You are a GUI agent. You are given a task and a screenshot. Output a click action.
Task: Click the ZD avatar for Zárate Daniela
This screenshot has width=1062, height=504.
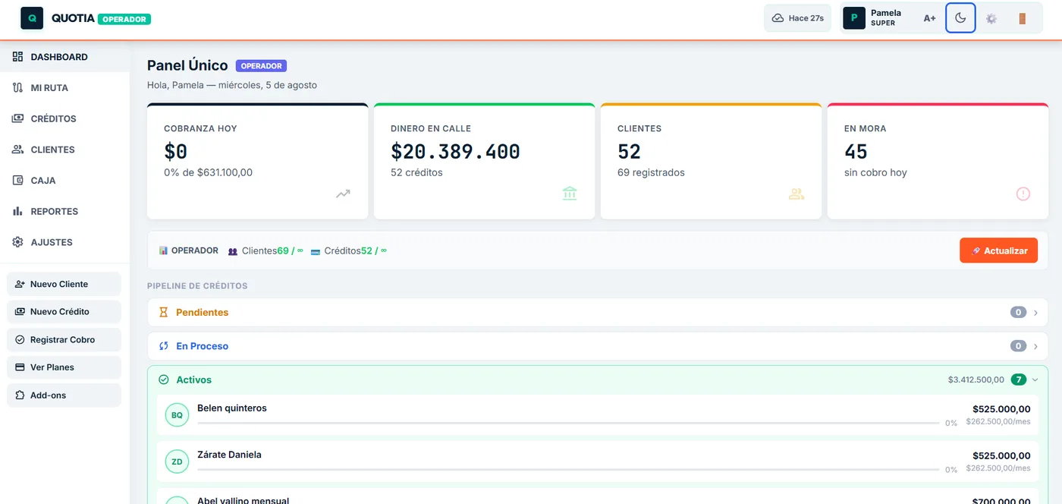[177, 461]
